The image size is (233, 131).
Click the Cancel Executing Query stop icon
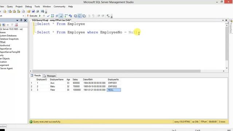pos(44,16)
